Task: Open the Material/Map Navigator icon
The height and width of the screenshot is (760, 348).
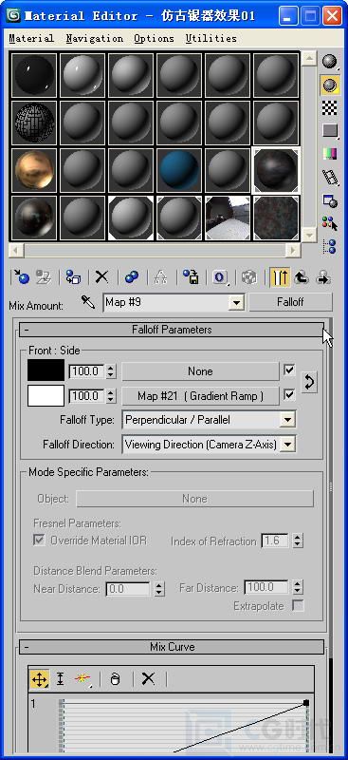Action: (x=330, y=246)
